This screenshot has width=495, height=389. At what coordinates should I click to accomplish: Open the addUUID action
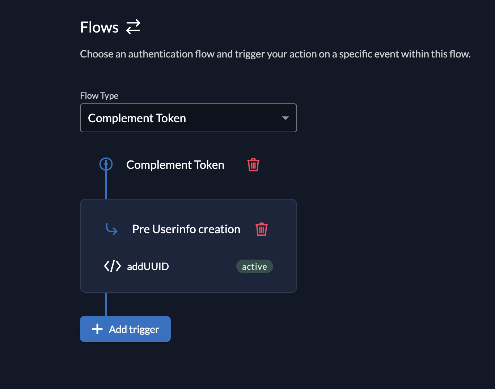(x=148, y=266)
